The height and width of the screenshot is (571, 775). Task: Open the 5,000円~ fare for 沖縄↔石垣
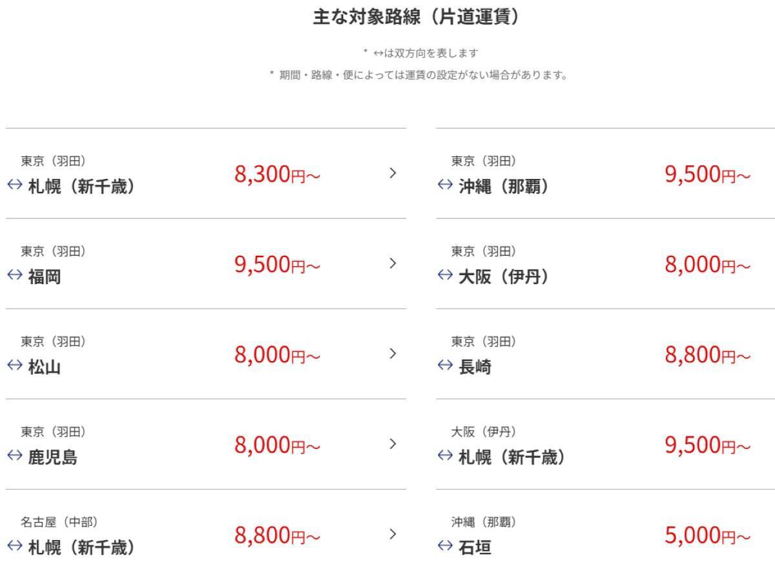click(707, 536)
